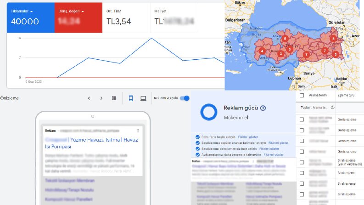Click map cluster 3 near Konya
This screenshot has height=205, width=364.
[x=280, y=54]
